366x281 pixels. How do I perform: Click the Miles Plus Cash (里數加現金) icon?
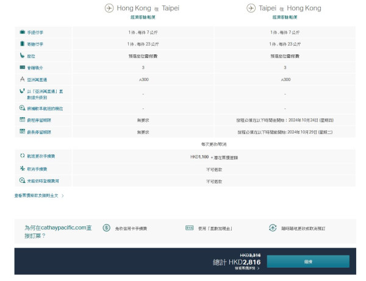(x=188, y=228)
